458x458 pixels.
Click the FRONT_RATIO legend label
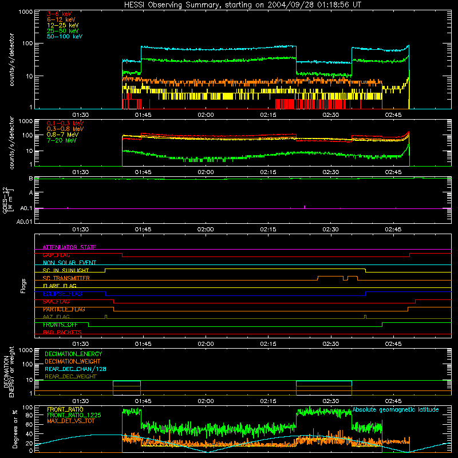[x=65, y=409]
